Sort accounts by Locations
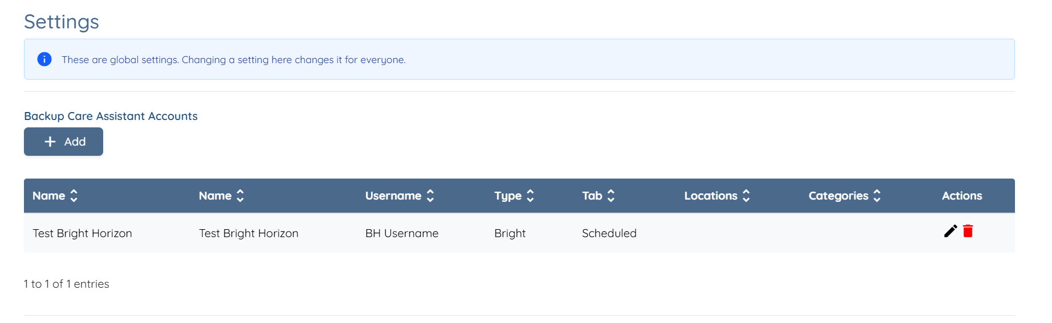Image resolution: width=1052 pixels, height=323 pixels. pos(746,196)
